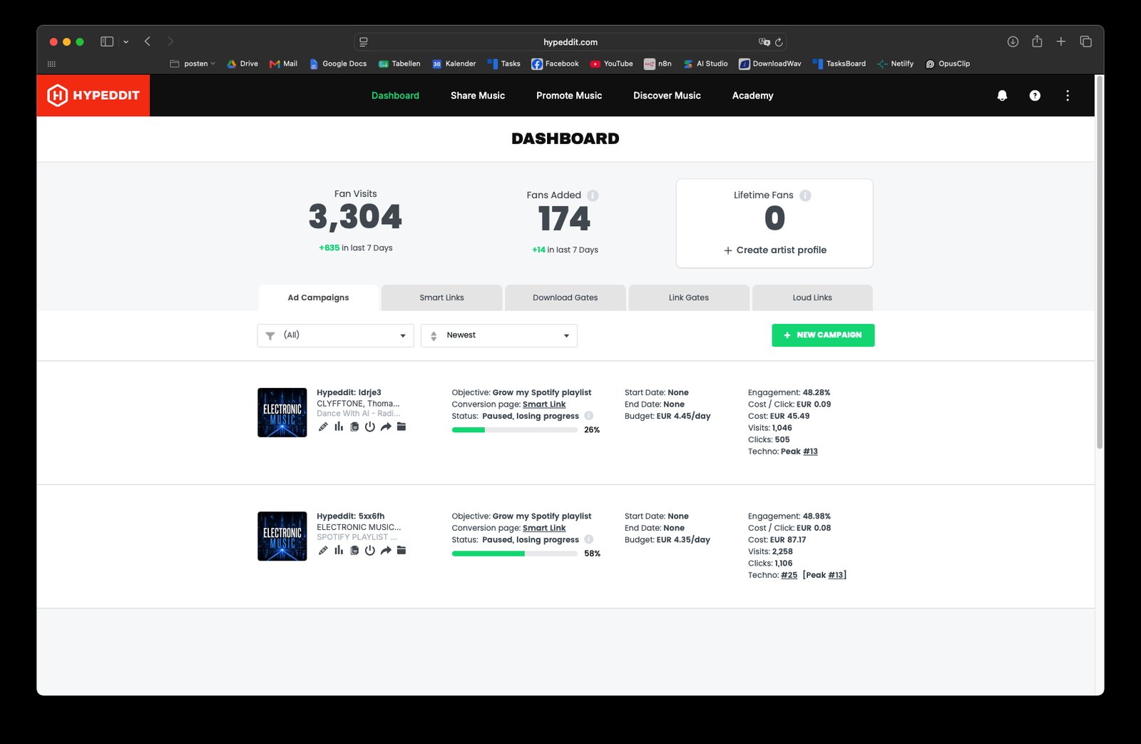The image size is (1141, 744).
Task: Show Safari tab overview icon
Action: pyautogui.click(x=1086, y=41)
